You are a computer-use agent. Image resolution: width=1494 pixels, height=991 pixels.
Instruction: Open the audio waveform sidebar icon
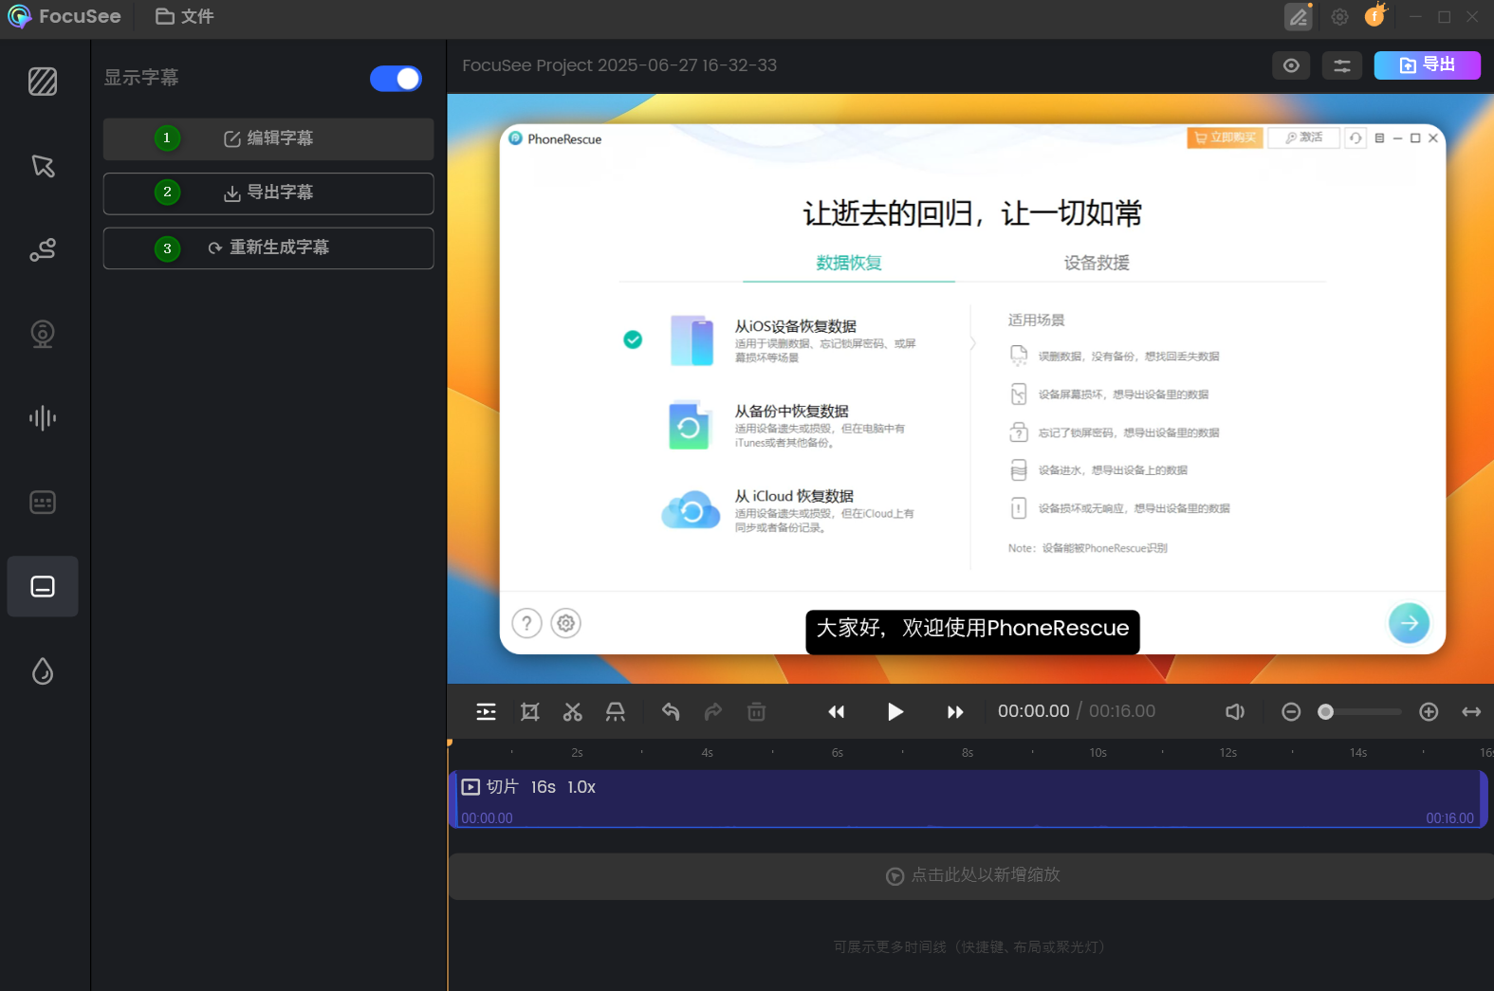pyautogui.click(x=43, y=418)
